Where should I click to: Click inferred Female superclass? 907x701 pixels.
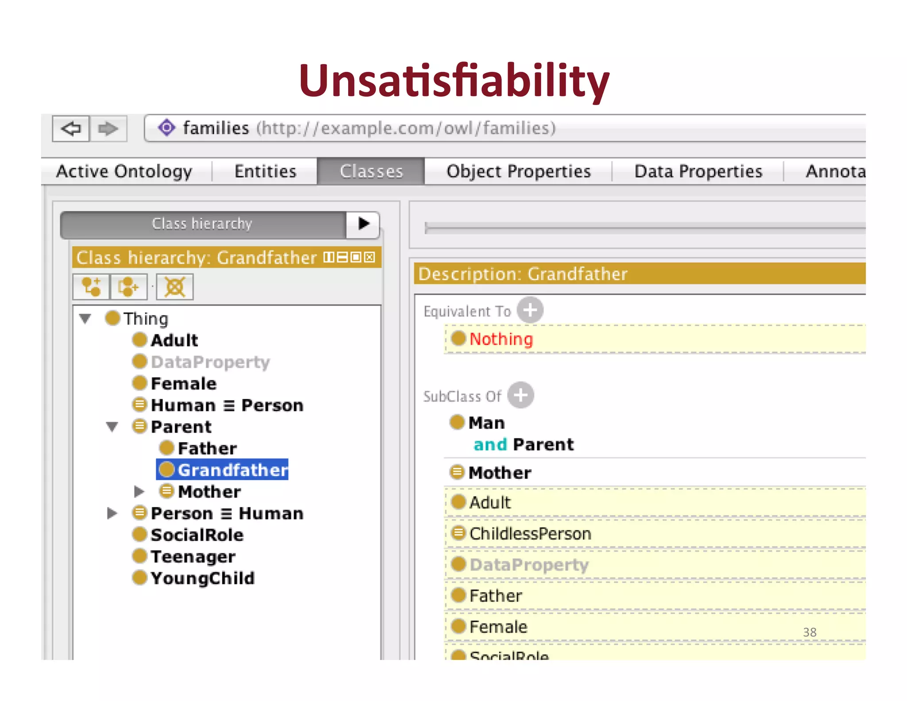click(x=655, y=627)
